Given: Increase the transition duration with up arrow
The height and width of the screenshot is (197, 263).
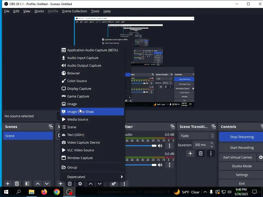Looking at the screenshot, I should (212, 143).
